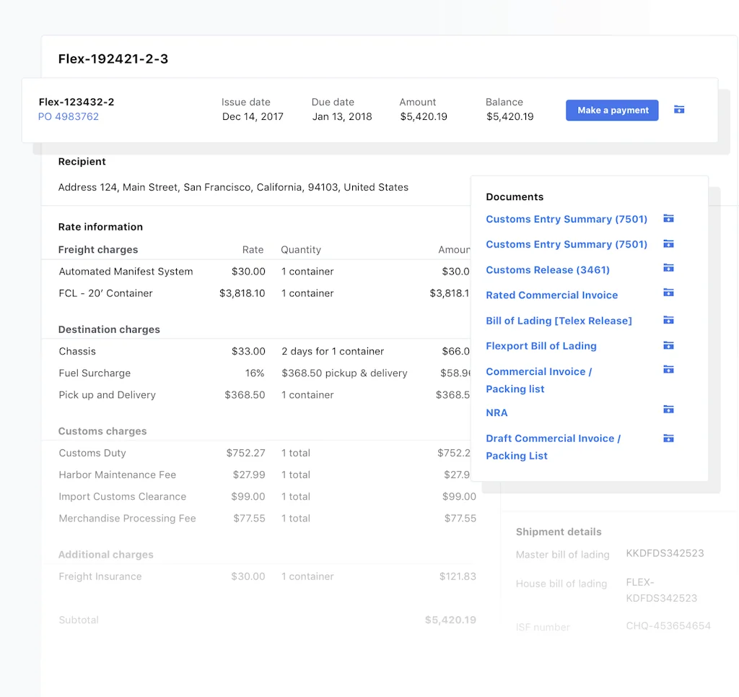The width and height of the screenshot is (739, 697).
Task: Download the Customs Release (3461) document
Action: 668,269
